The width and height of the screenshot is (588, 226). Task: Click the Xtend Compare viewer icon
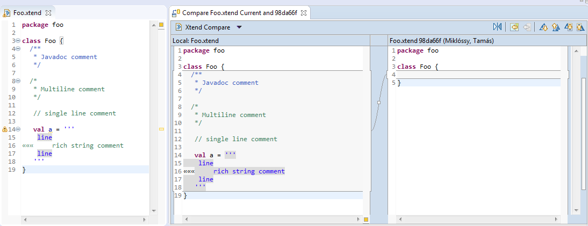(179, 27)
